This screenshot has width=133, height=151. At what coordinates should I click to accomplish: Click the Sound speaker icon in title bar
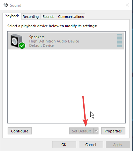(6, 5)
